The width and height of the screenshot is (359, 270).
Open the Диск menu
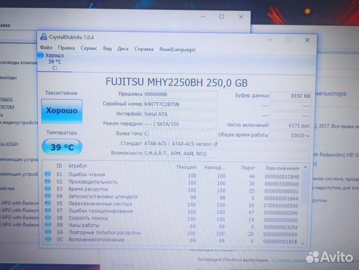tap(123, 49)
